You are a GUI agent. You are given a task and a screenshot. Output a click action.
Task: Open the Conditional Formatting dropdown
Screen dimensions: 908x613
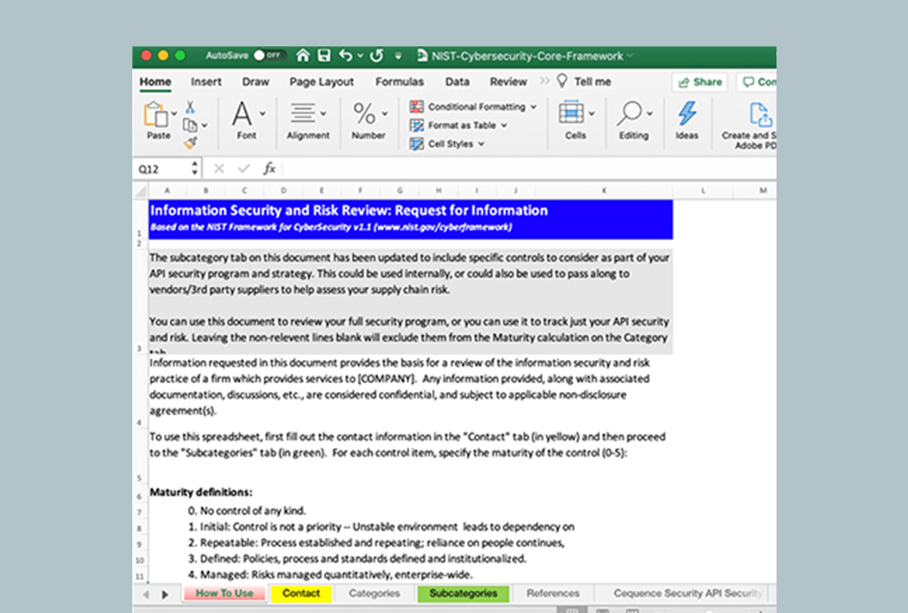[x=473, y=107]
